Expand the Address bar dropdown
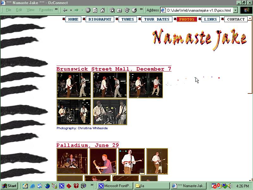The image size is (253, 190). pos(235,10)
